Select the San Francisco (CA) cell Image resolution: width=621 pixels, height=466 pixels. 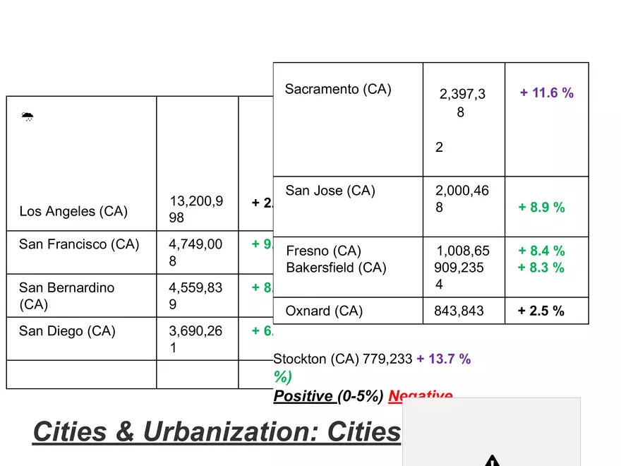coord(82,253)
